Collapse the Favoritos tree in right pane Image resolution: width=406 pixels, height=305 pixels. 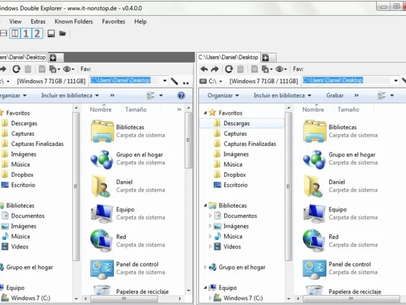pos(206,113)
